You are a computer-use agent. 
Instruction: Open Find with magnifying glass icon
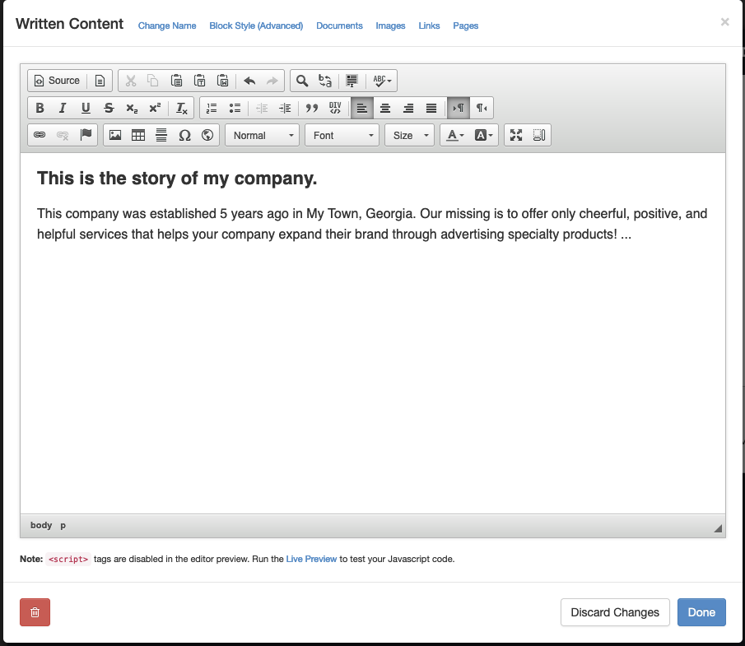pyautogui.click(x=302, y=81)
